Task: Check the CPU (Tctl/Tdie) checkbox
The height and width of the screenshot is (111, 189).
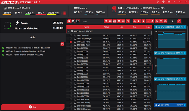Action: pyautogui.click(x=71, y=35)
